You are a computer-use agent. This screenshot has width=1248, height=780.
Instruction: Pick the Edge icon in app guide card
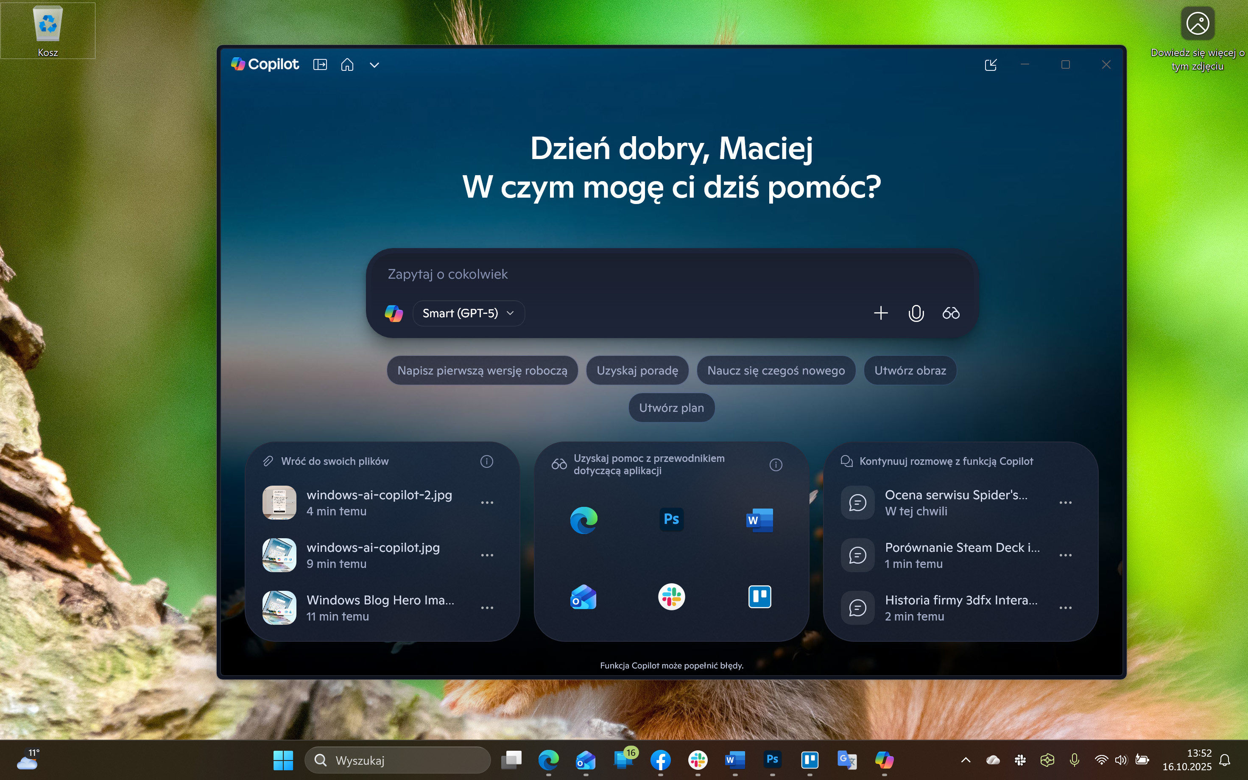click(584, 520)
